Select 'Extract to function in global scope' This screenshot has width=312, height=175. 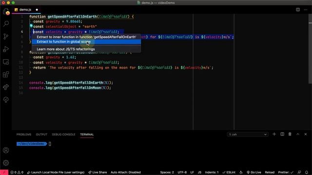click(x=86, y=42)
